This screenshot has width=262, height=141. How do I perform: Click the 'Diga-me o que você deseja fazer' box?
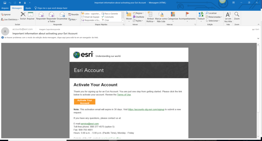51,8
